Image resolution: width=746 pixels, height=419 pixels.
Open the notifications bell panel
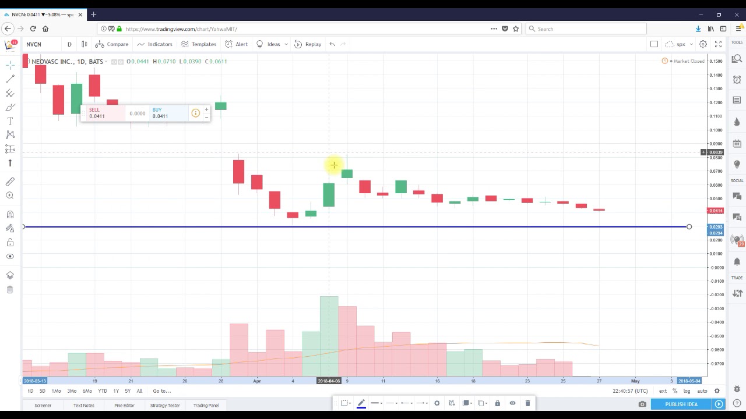737,262
